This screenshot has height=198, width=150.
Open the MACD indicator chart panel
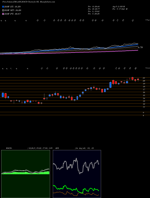[x=25, y=174]
